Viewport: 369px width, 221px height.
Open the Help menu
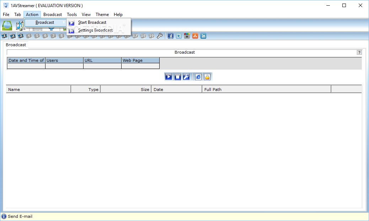(x=118, y=15)
